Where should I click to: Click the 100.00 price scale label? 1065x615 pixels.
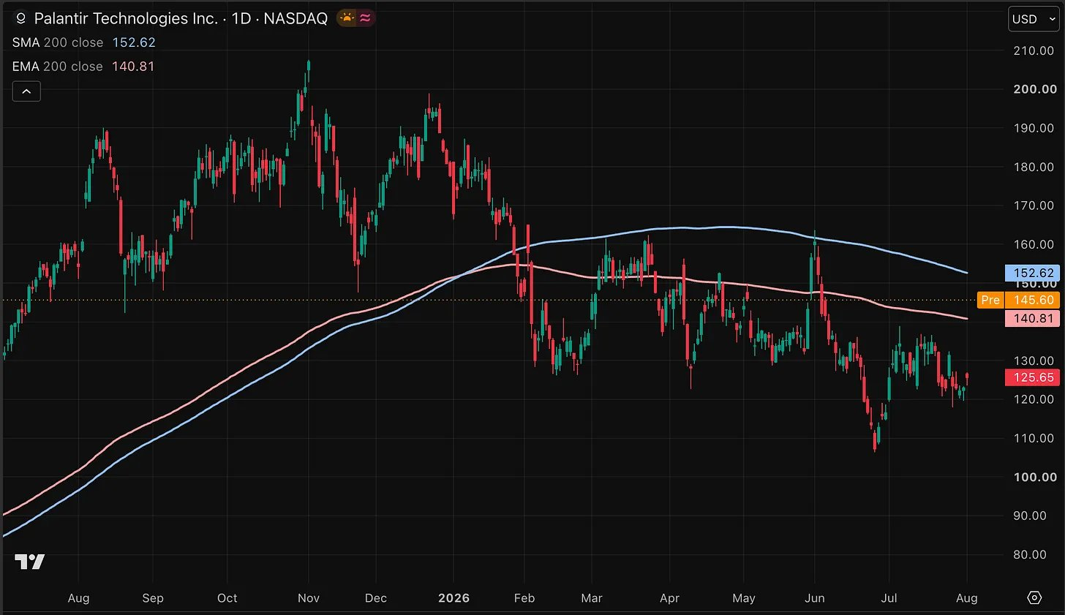1034,477
